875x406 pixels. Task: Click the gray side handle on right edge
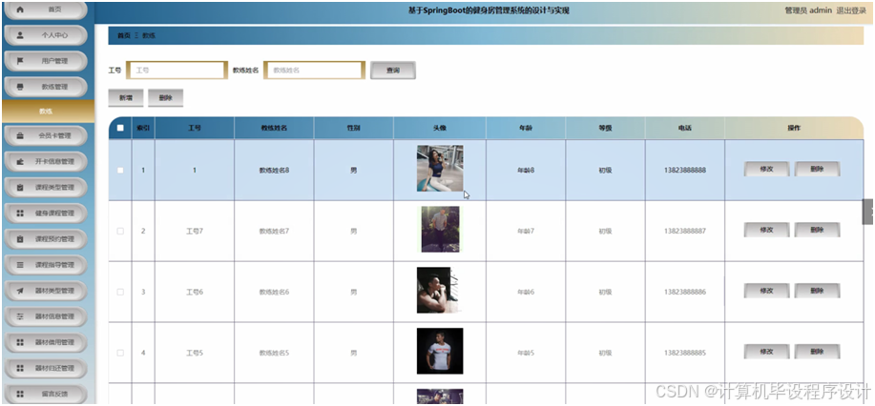tap(867, 212)
